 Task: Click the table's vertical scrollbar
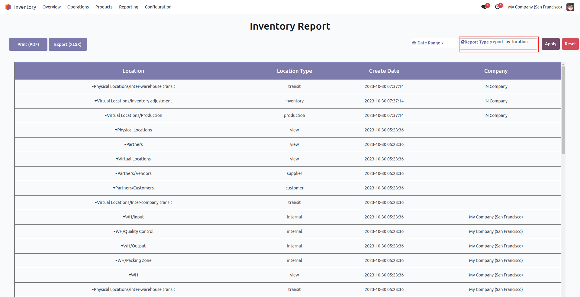tap(563, 110)
